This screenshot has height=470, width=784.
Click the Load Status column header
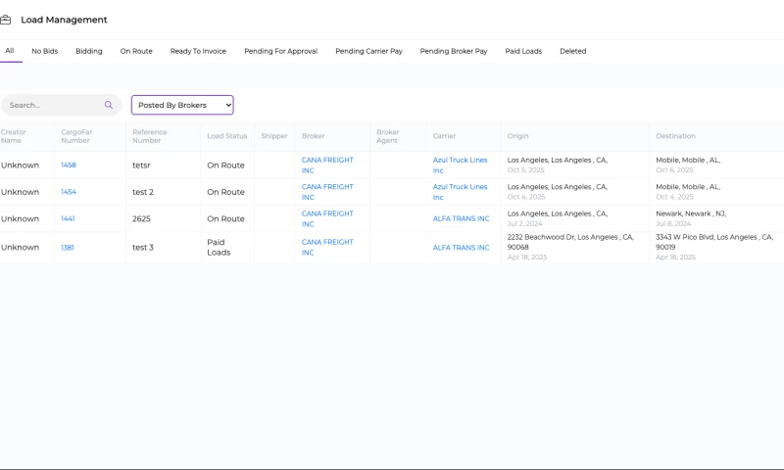pos(227,136)
